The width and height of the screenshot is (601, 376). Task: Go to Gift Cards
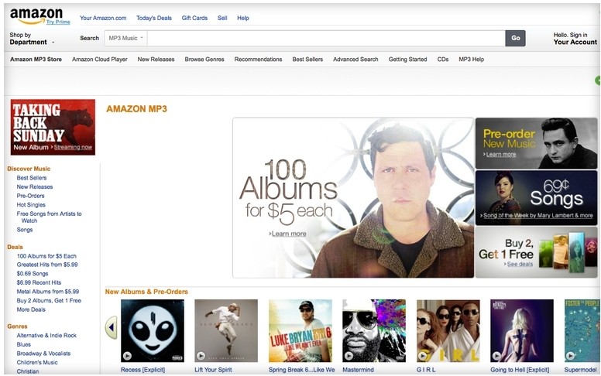(x=194, y=18)
